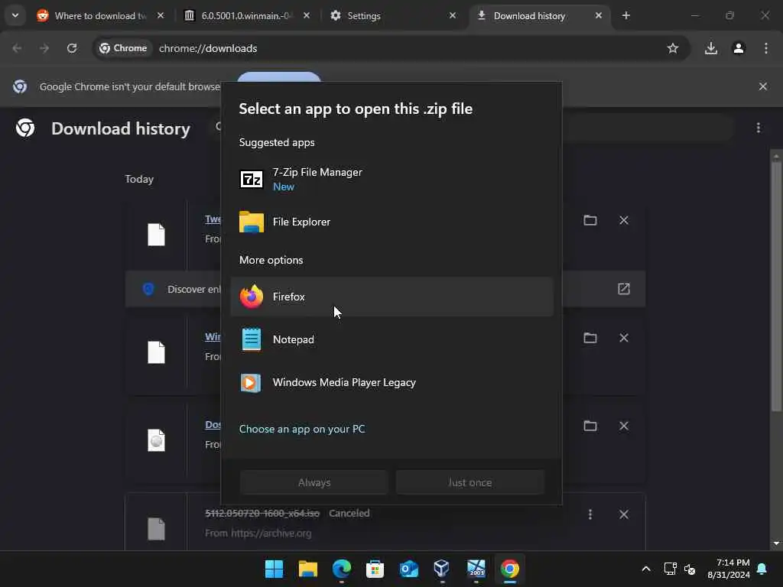The image size is (783, 587).
Task: Switch to the Where to download tab
Action: [x=100, y=15]
